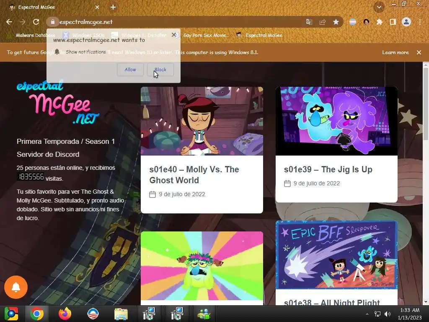Click the page scrollbar up arrow
The width and height of the screenshot is (429, 322).
[x=426, y=65]
